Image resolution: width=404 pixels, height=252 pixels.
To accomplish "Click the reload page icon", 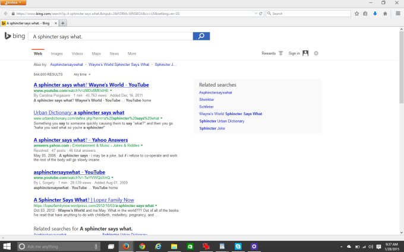I will (x=261, y=14).
